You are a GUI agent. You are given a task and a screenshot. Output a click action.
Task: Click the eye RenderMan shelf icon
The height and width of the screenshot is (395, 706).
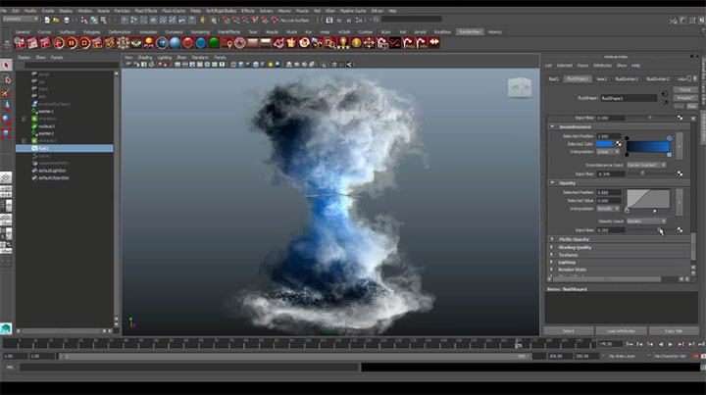(x=136, y=43)
